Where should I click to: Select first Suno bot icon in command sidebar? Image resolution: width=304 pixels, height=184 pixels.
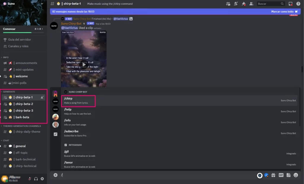tap(56, 101)
